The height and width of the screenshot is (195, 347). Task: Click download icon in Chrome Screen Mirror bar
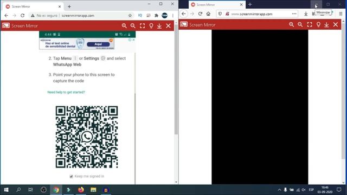[x=159, y=26]
